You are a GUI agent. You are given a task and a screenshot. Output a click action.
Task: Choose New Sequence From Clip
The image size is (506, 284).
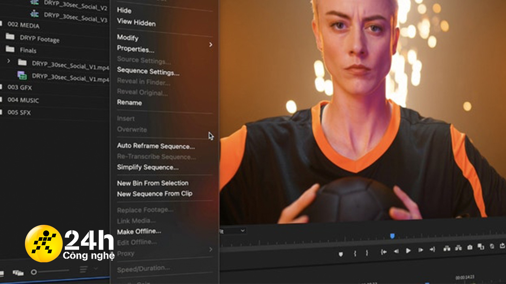click(x=155, y=194)
